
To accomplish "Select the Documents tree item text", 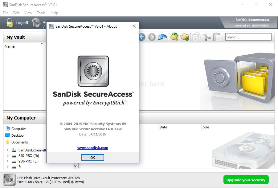I will click(x=19, y=142).
